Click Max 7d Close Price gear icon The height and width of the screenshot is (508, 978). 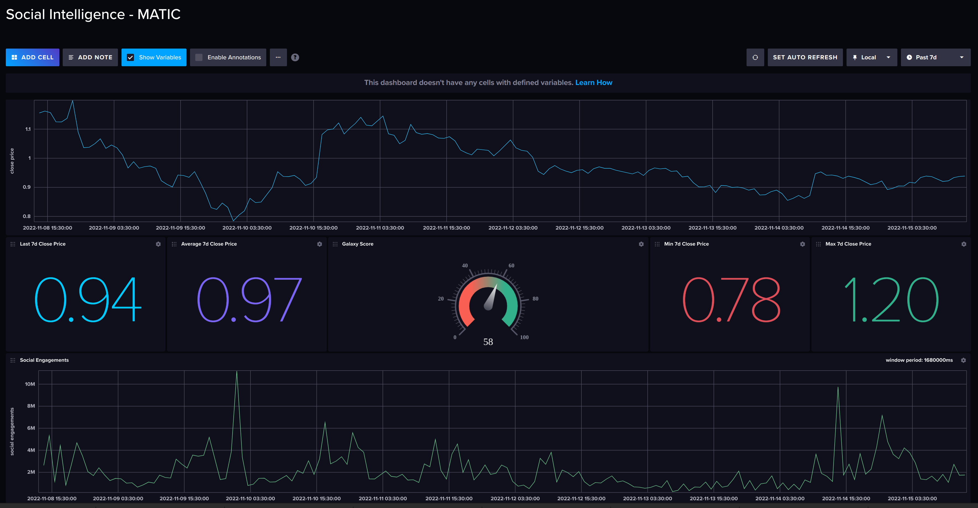964,244
